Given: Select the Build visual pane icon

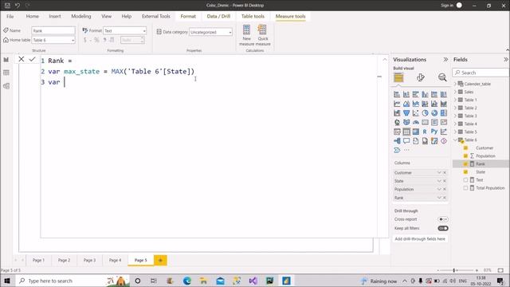Looking at the screenshot, I should coord(398,78).
